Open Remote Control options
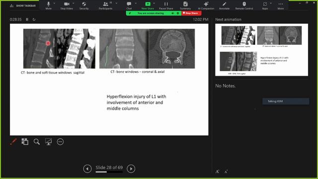Image resolution: width=318 pixels, height=179 pixels. (x=244, y=5)
